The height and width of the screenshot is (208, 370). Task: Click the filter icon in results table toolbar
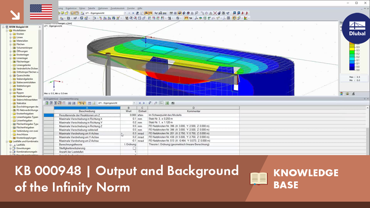[x=150, y=103]
